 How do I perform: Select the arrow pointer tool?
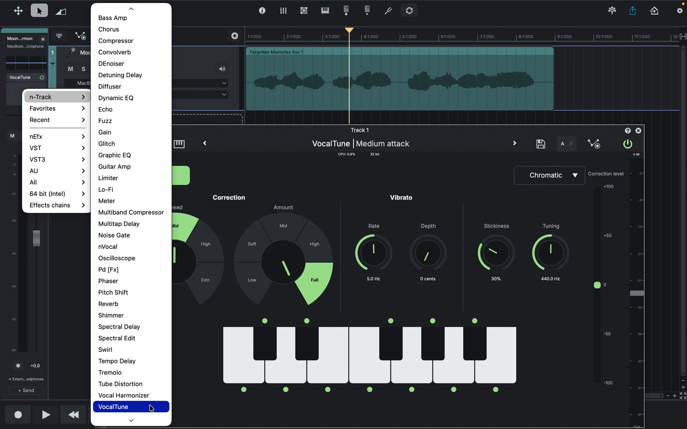coord(39,11)
